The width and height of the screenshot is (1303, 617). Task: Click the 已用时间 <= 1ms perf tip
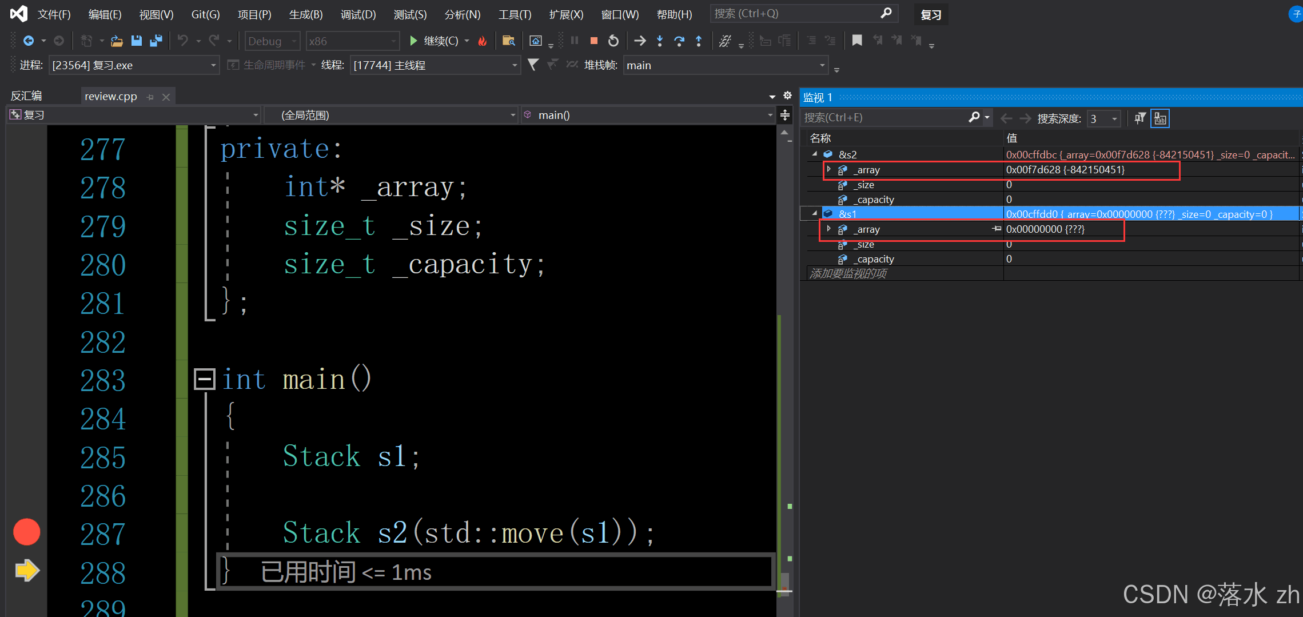click(346, 572)
